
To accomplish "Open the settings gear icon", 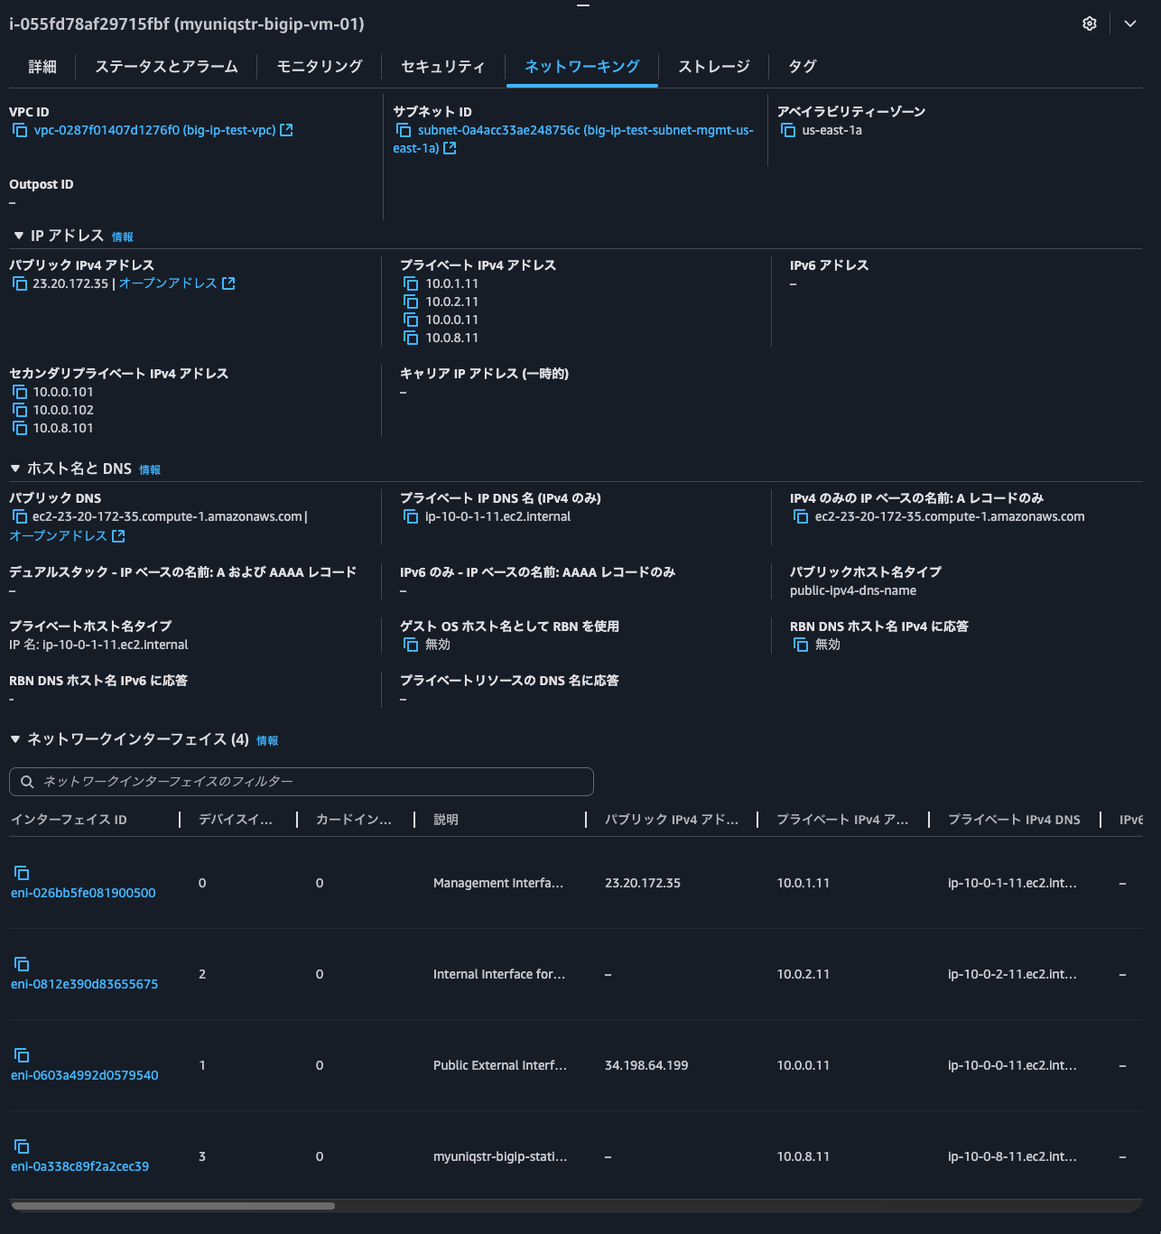I will tap(1090, 23).
